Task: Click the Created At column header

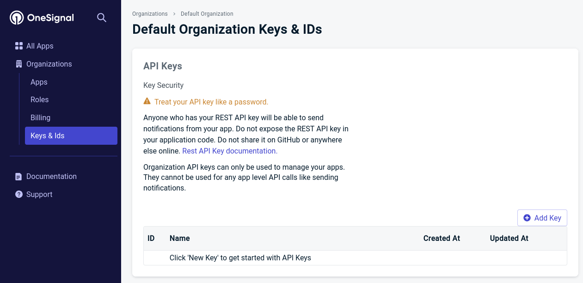Action: (442, 238)
